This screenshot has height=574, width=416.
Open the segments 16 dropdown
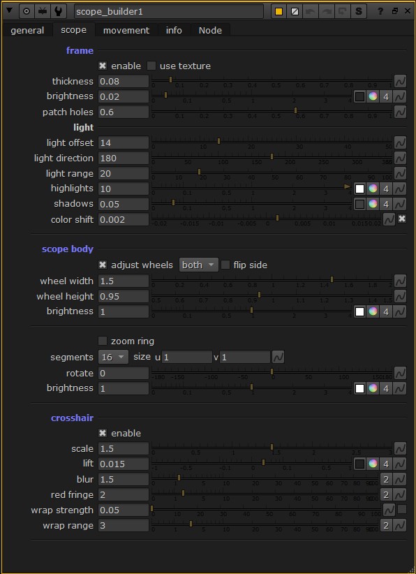tap(113, 357)
